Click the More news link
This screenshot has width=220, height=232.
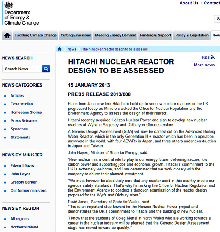[x=204, y=65]
